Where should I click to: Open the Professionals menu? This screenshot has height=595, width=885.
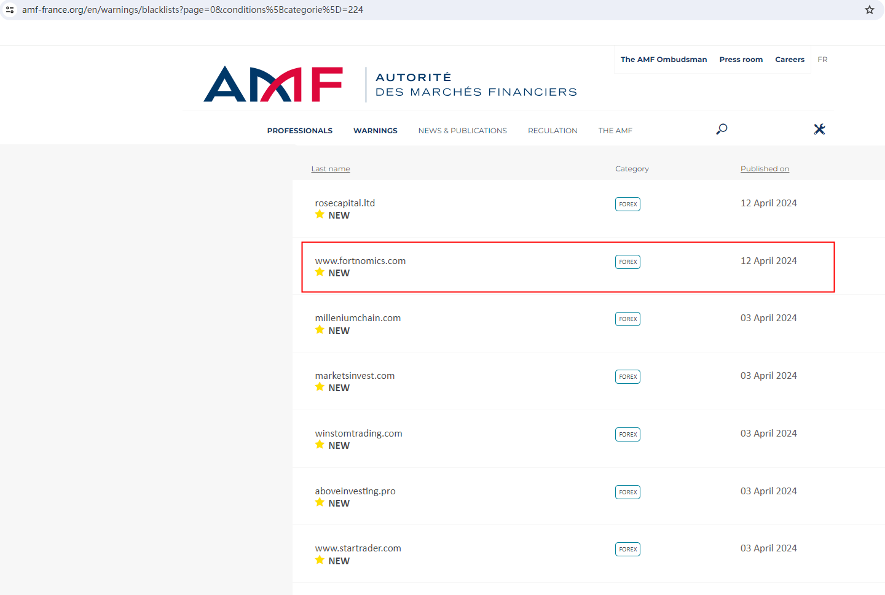[299, 131]
